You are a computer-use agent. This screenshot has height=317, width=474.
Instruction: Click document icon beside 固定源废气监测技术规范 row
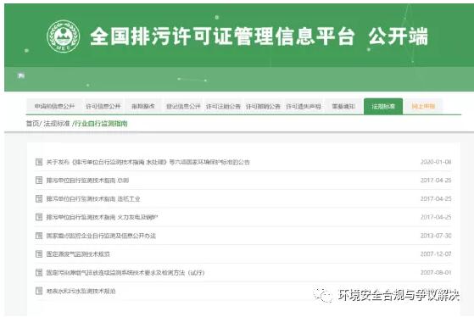point(39,254)
